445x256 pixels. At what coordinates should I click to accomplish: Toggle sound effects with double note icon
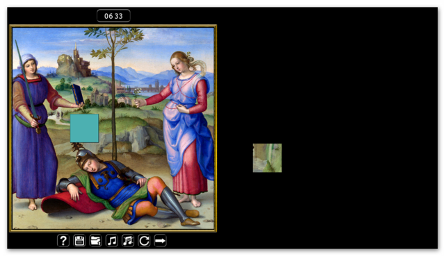[128, 241]
